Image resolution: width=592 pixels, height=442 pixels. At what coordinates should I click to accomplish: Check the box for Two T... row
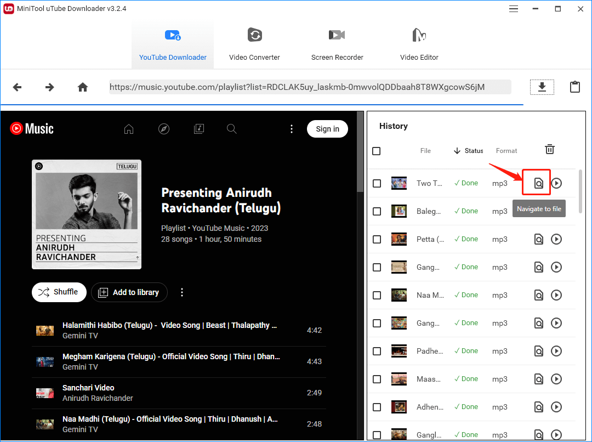point(377,183)
